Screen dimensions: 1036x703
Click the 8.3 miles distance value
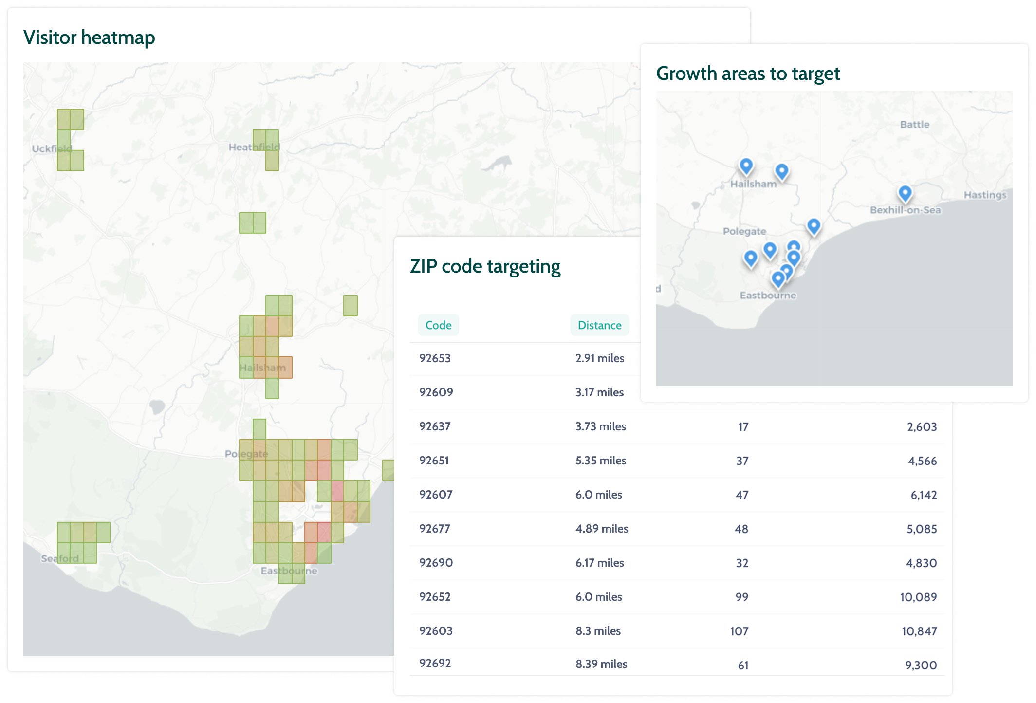pyautogui.click(x=598, y=631)
